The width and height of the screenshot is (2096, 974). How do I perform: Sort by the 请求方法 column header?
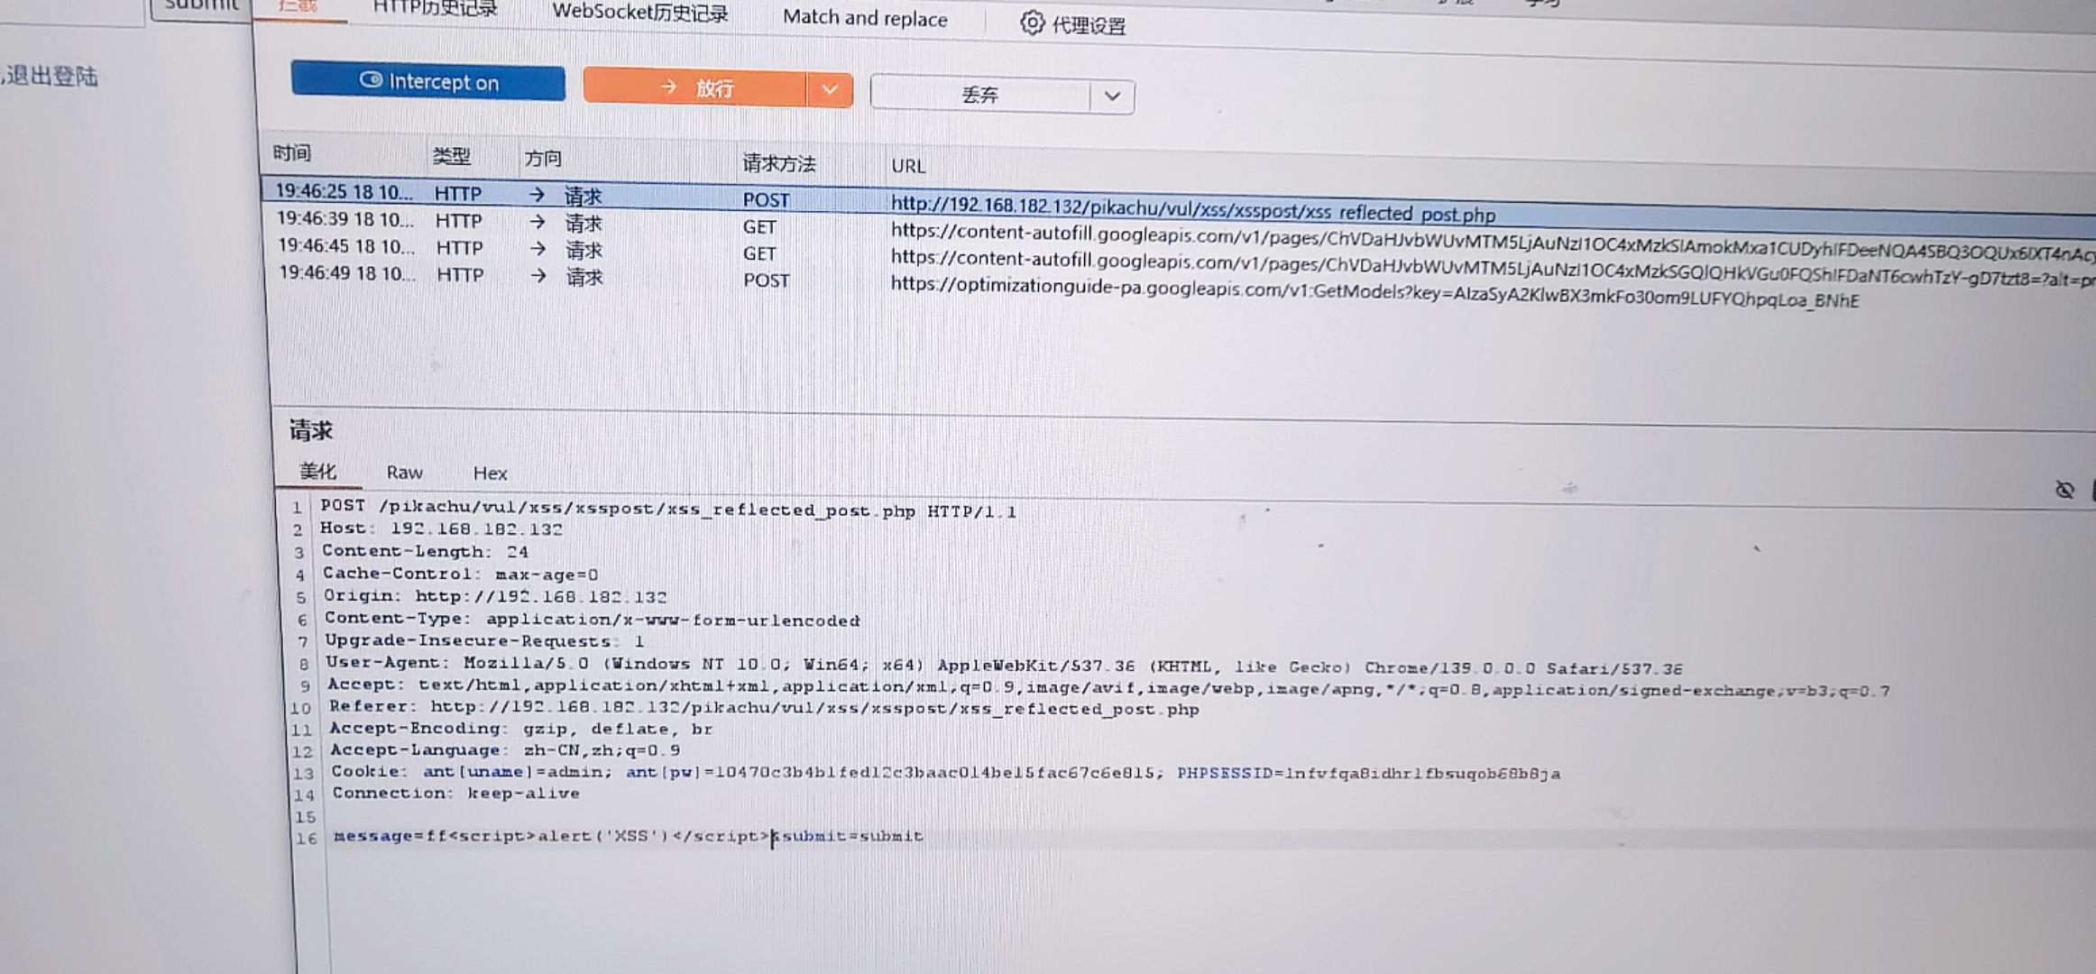click(x=778, y=163)
